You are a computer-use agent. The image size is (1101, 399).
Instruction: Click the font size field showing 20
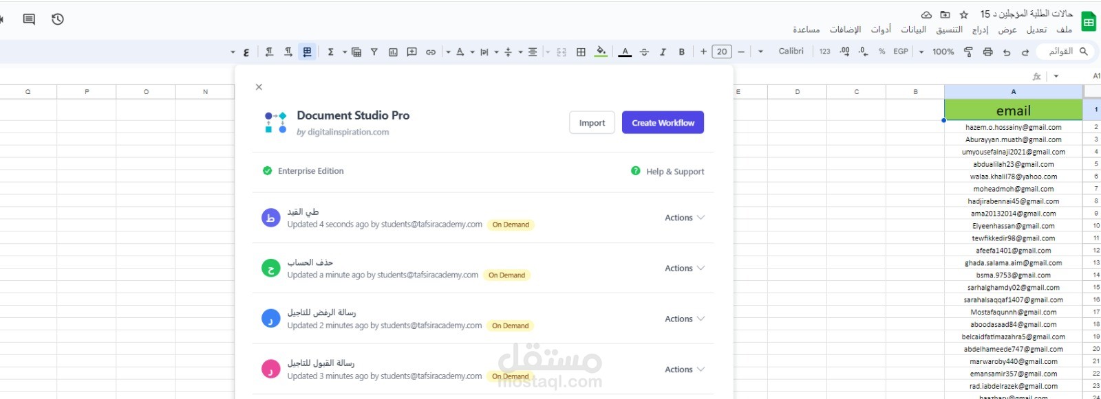[722, 52]
